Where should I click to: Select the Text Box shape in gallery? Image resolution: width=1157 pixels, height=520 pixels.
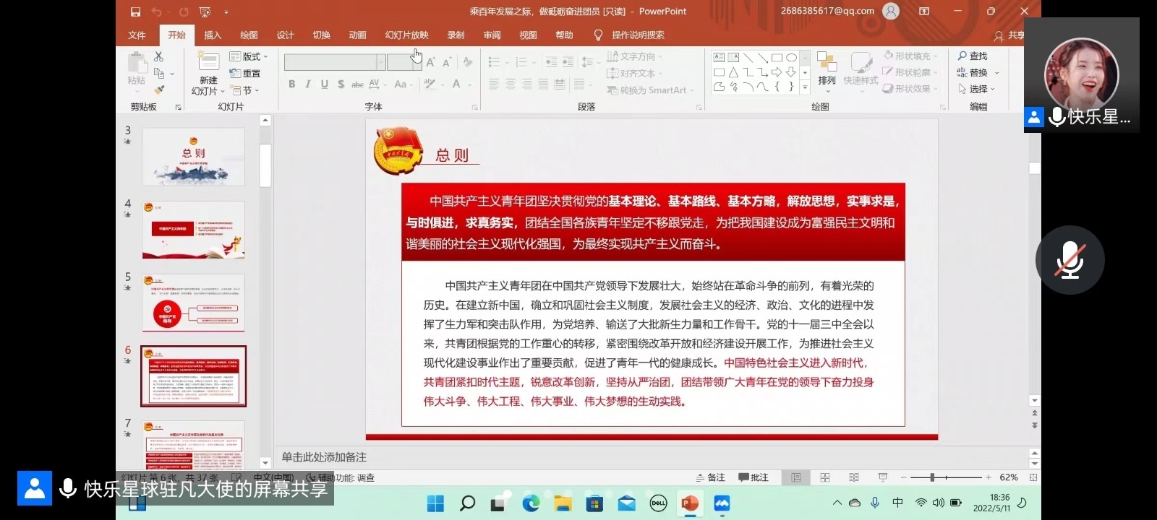point(719,57)
